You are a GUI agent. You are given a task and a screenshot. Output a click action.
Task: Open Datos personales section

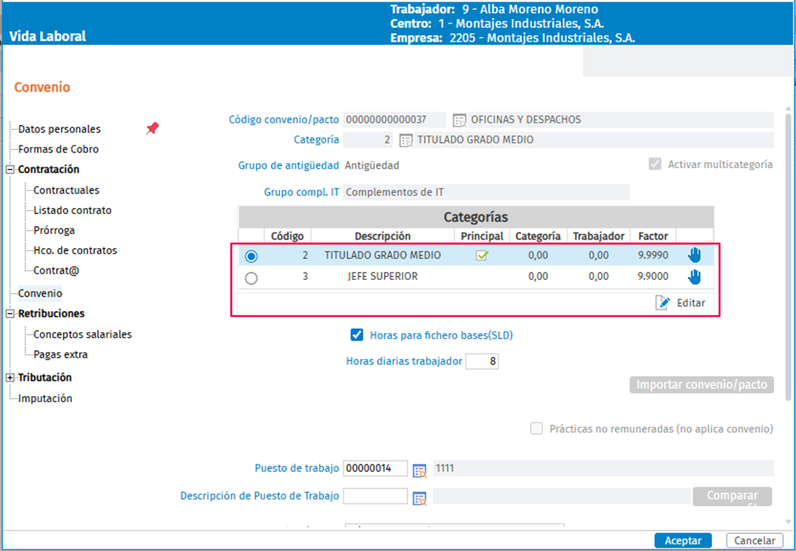(60, 129)
